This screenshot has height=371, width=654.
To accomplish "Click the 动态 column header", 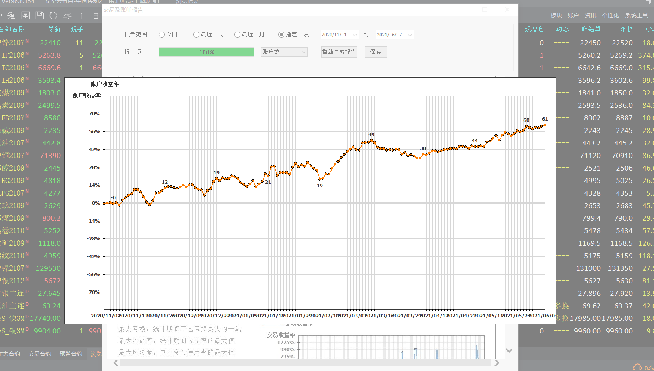I will pos(562,29).
